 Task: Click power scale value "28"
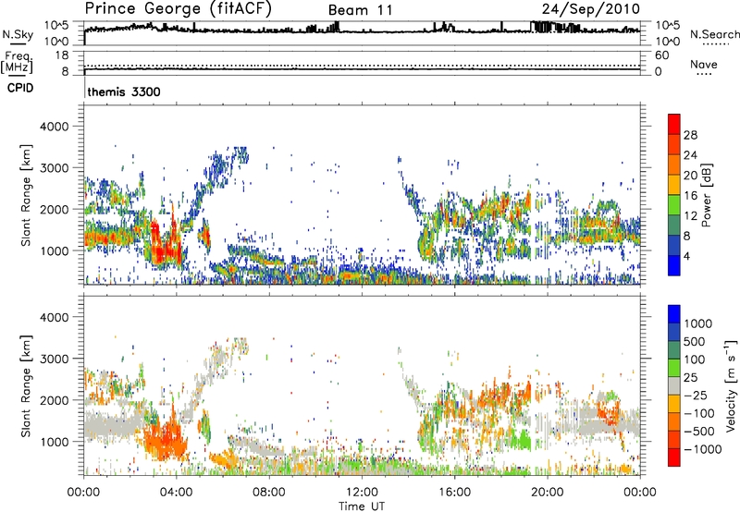point(690,135)
